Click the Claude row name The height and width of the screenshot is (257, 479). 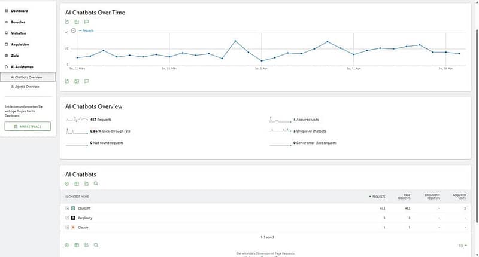coord(83,228)
